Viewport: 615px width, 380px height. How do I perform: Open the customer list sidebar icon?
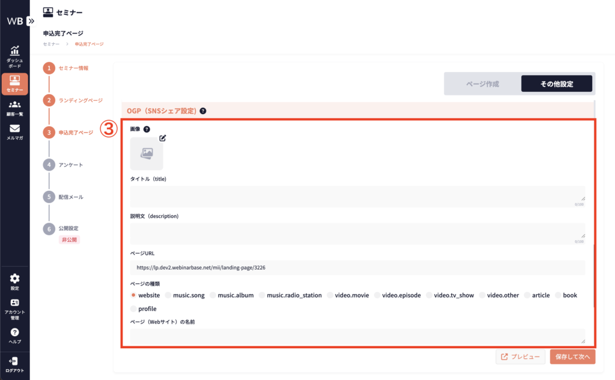[14, 108]
